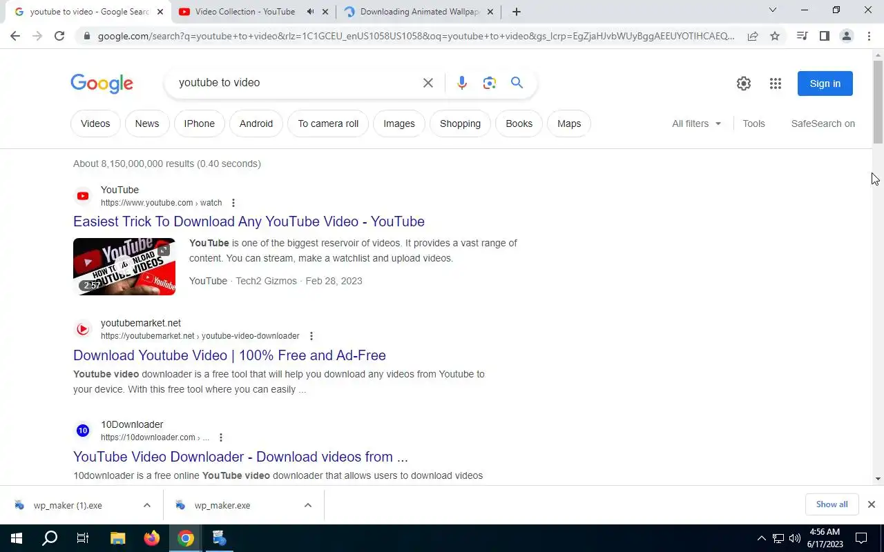Open Windows Start menu

(x=17, y=538)
